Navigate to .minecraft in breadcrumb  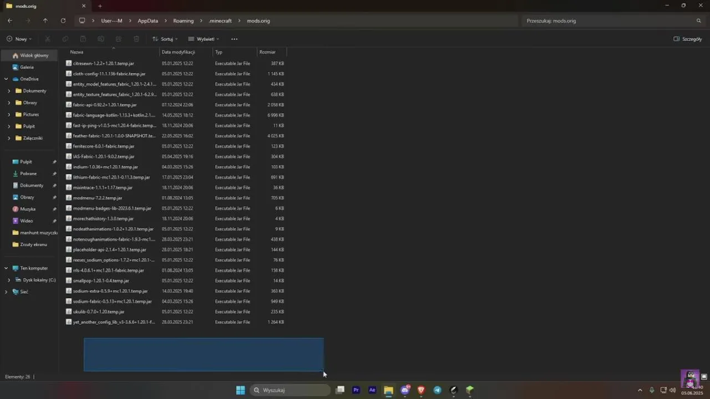220,21
